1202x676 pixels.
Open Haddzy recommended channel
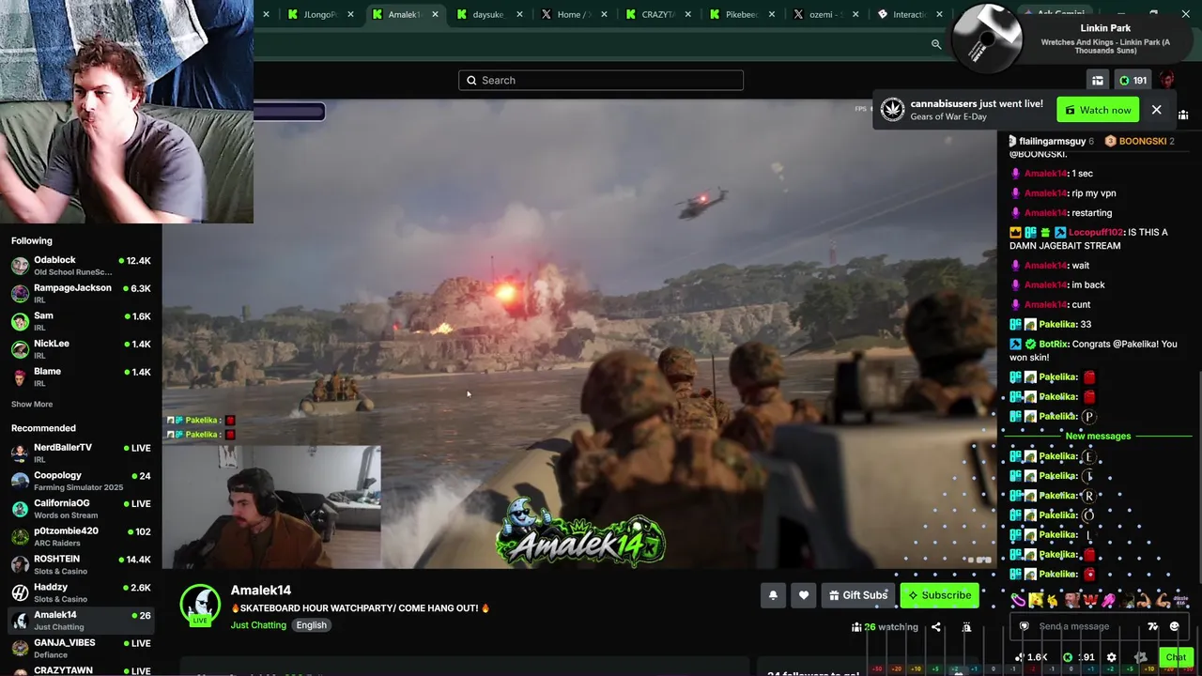pyautogui.click(x=81, y=592)
